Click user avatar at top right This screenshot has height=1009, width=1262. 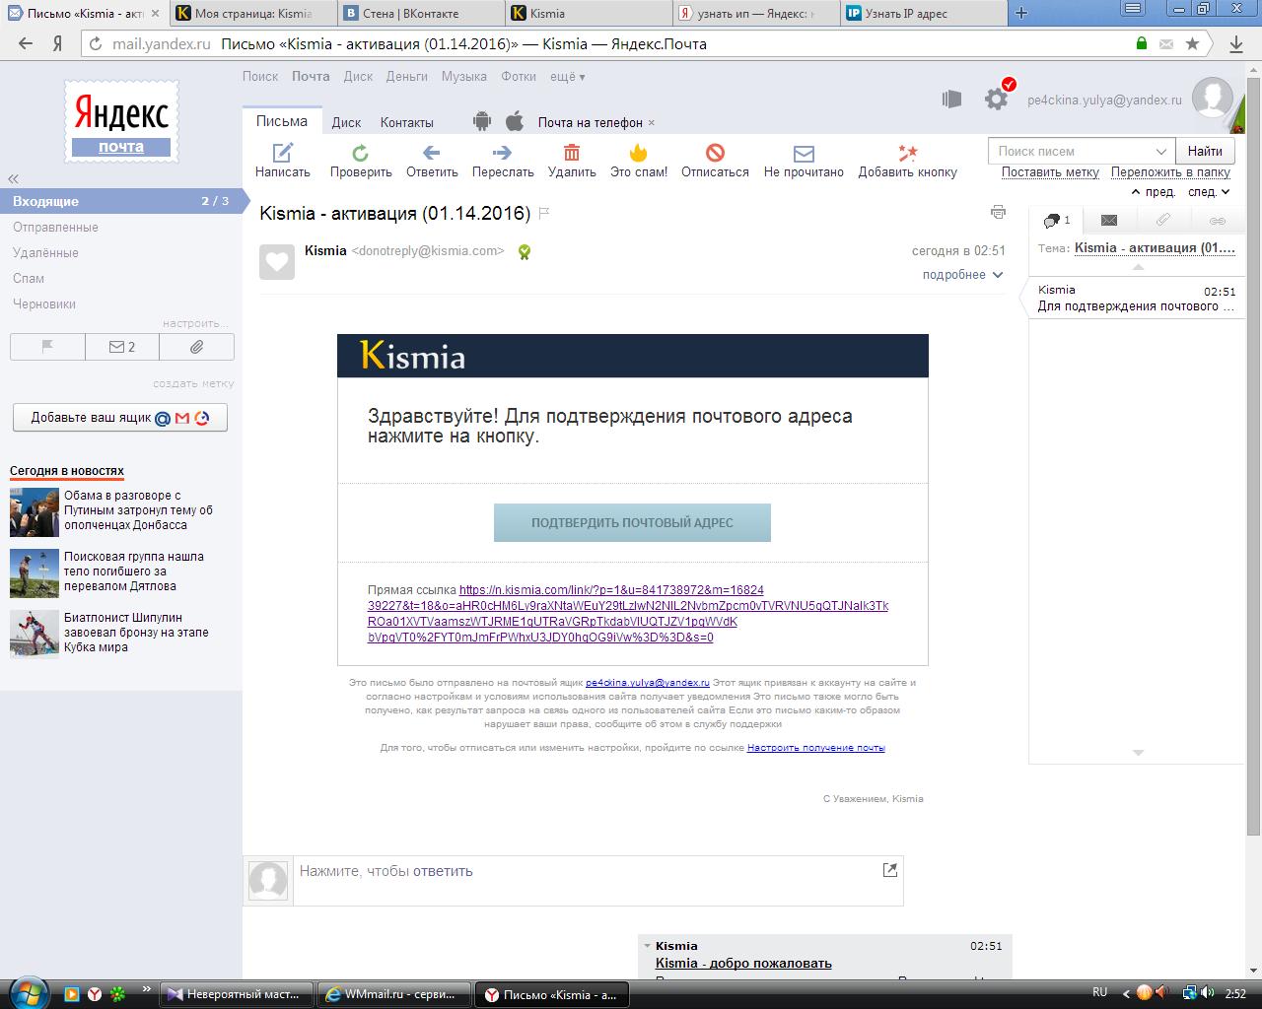(1212, 99)
